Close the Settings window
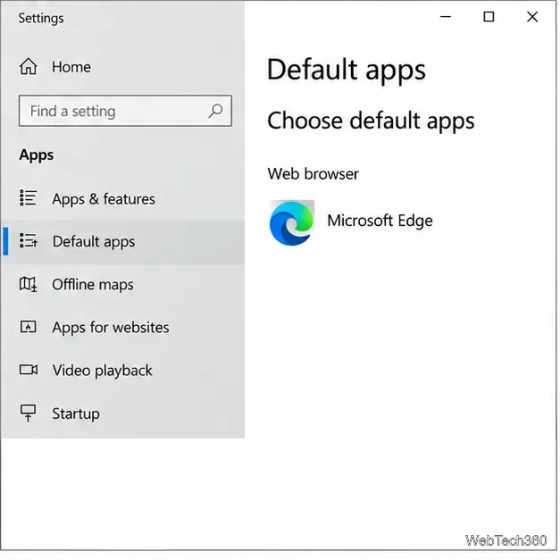The width and height of the screenshot is (560, 560). [532, 16]
